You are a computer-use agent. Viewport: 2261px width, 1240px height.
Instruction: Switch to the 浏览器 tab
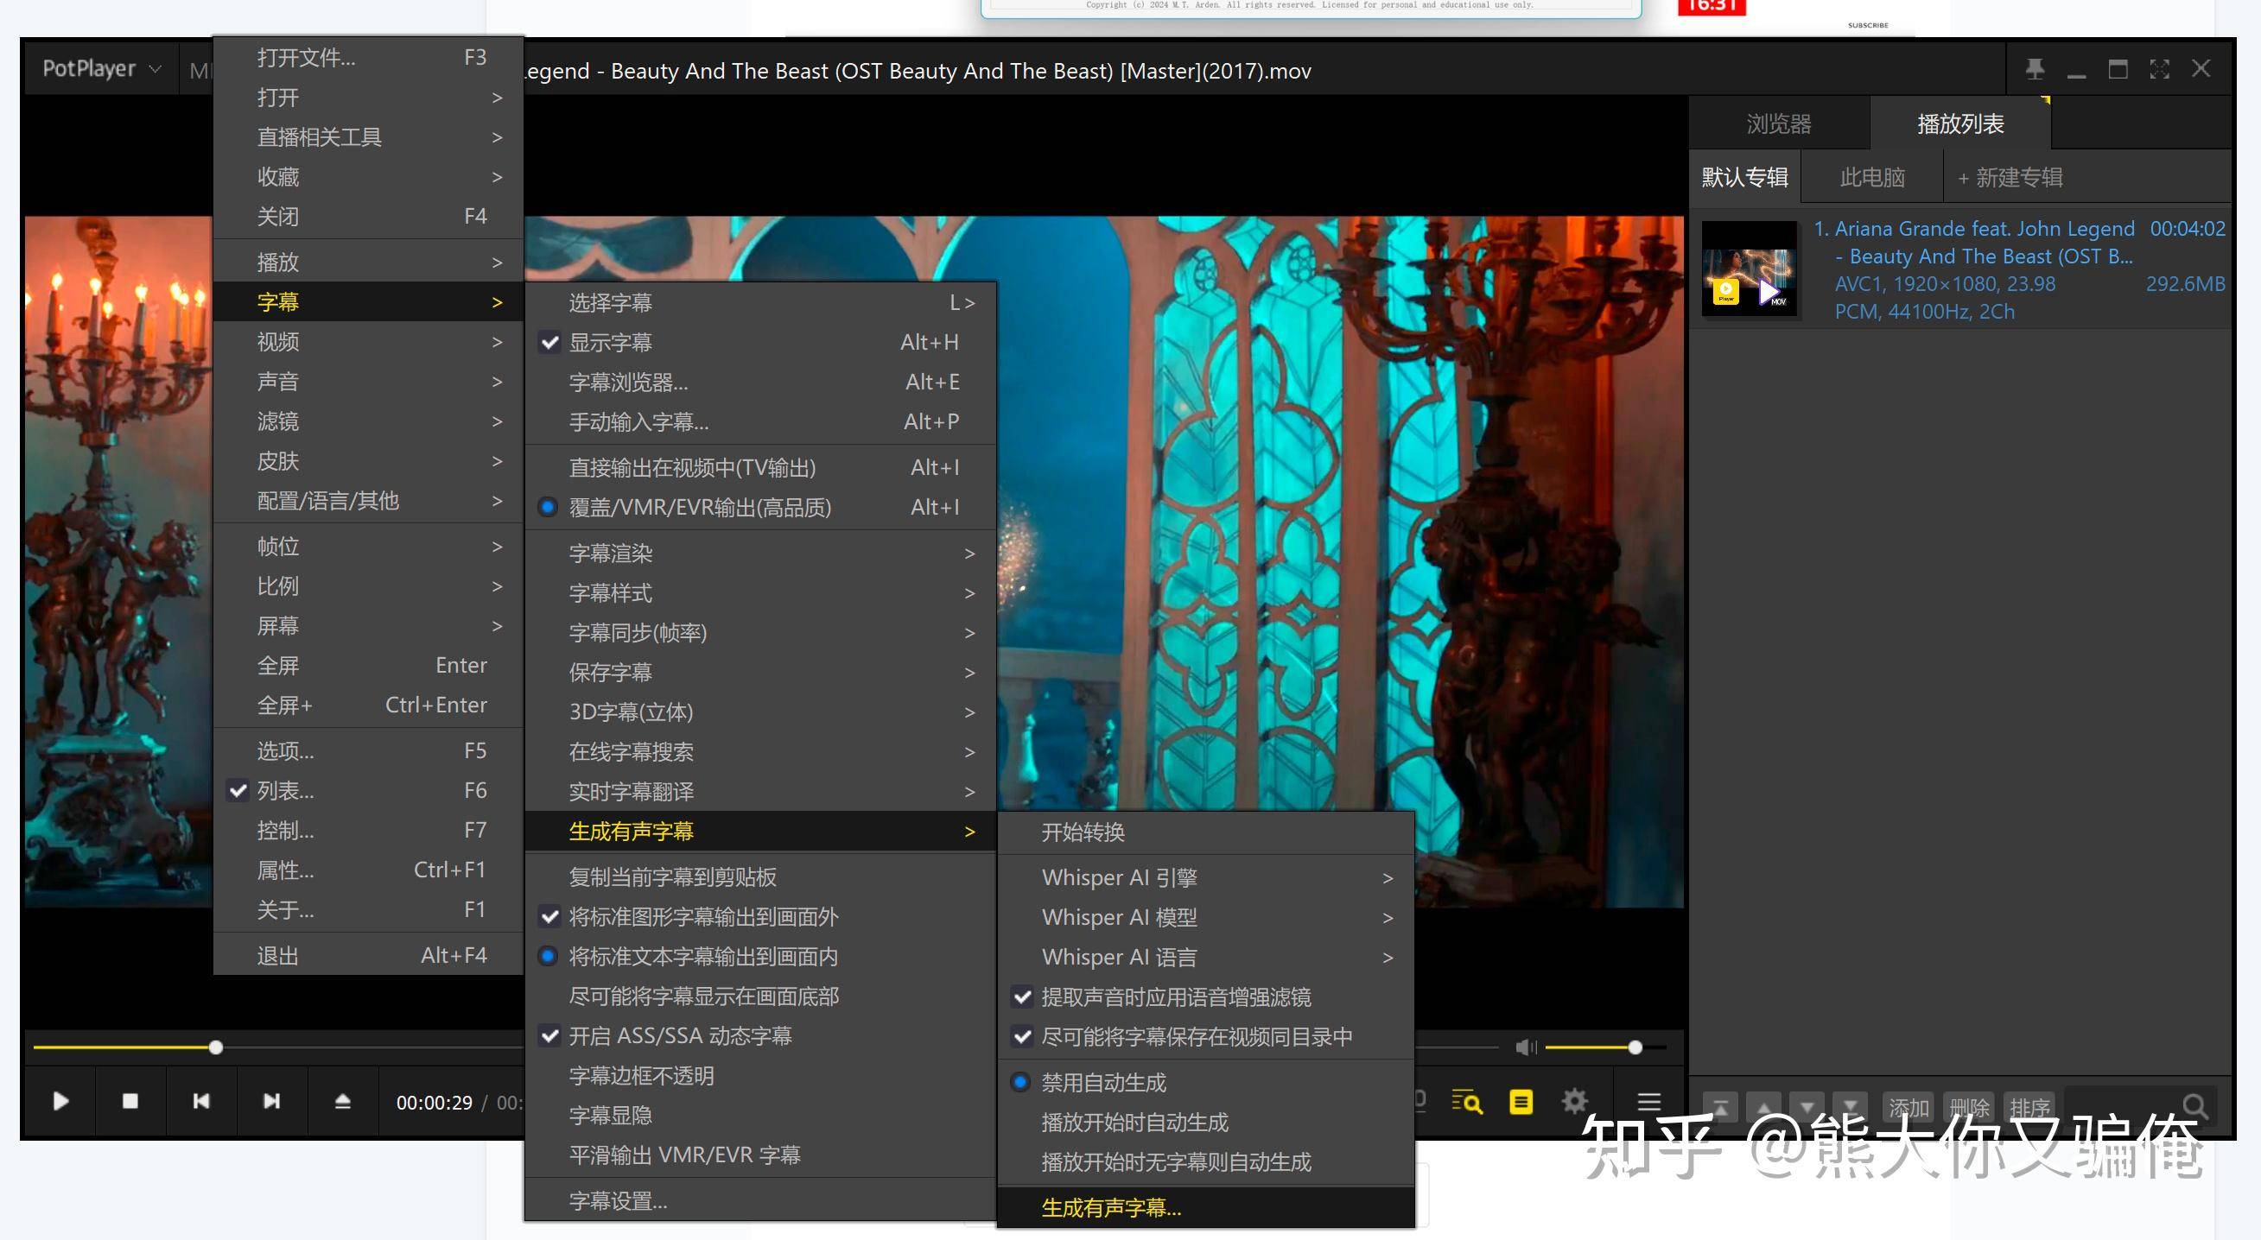click(1778, 123)
